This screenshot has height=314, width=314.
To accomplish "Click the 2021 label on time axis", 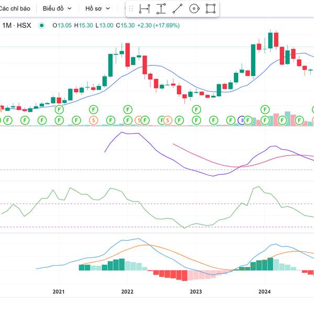I will tap(59, 291).
